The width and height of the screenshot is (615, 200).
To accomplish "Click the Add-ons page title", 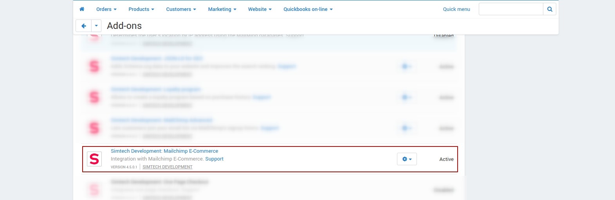I will click(x=124, y=26).
